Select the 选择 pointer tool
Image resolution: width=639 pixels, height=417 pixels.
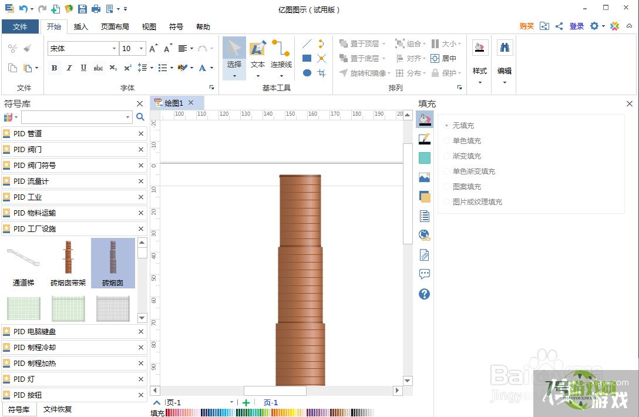234,58
